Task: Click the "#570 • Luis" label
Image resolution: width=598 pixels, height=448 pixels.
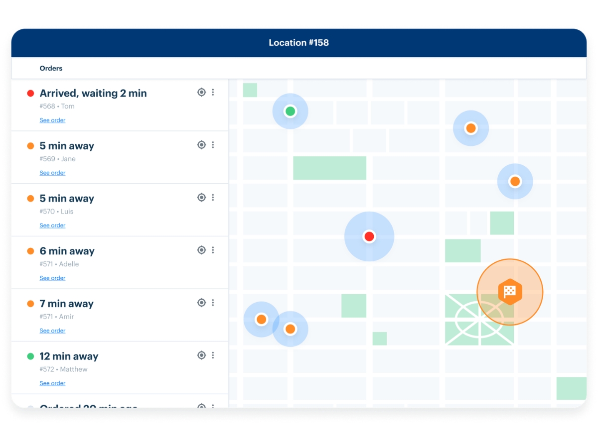Action: (56, 212)
